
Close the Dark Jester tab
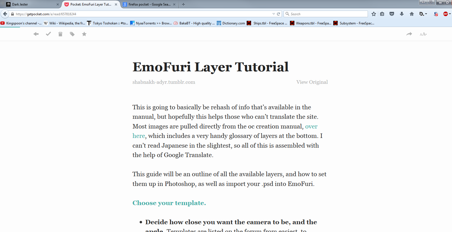coord(58,4)
